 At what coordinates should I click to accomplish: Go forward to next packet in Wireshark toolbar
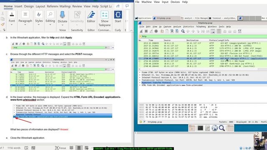[193, 31]
